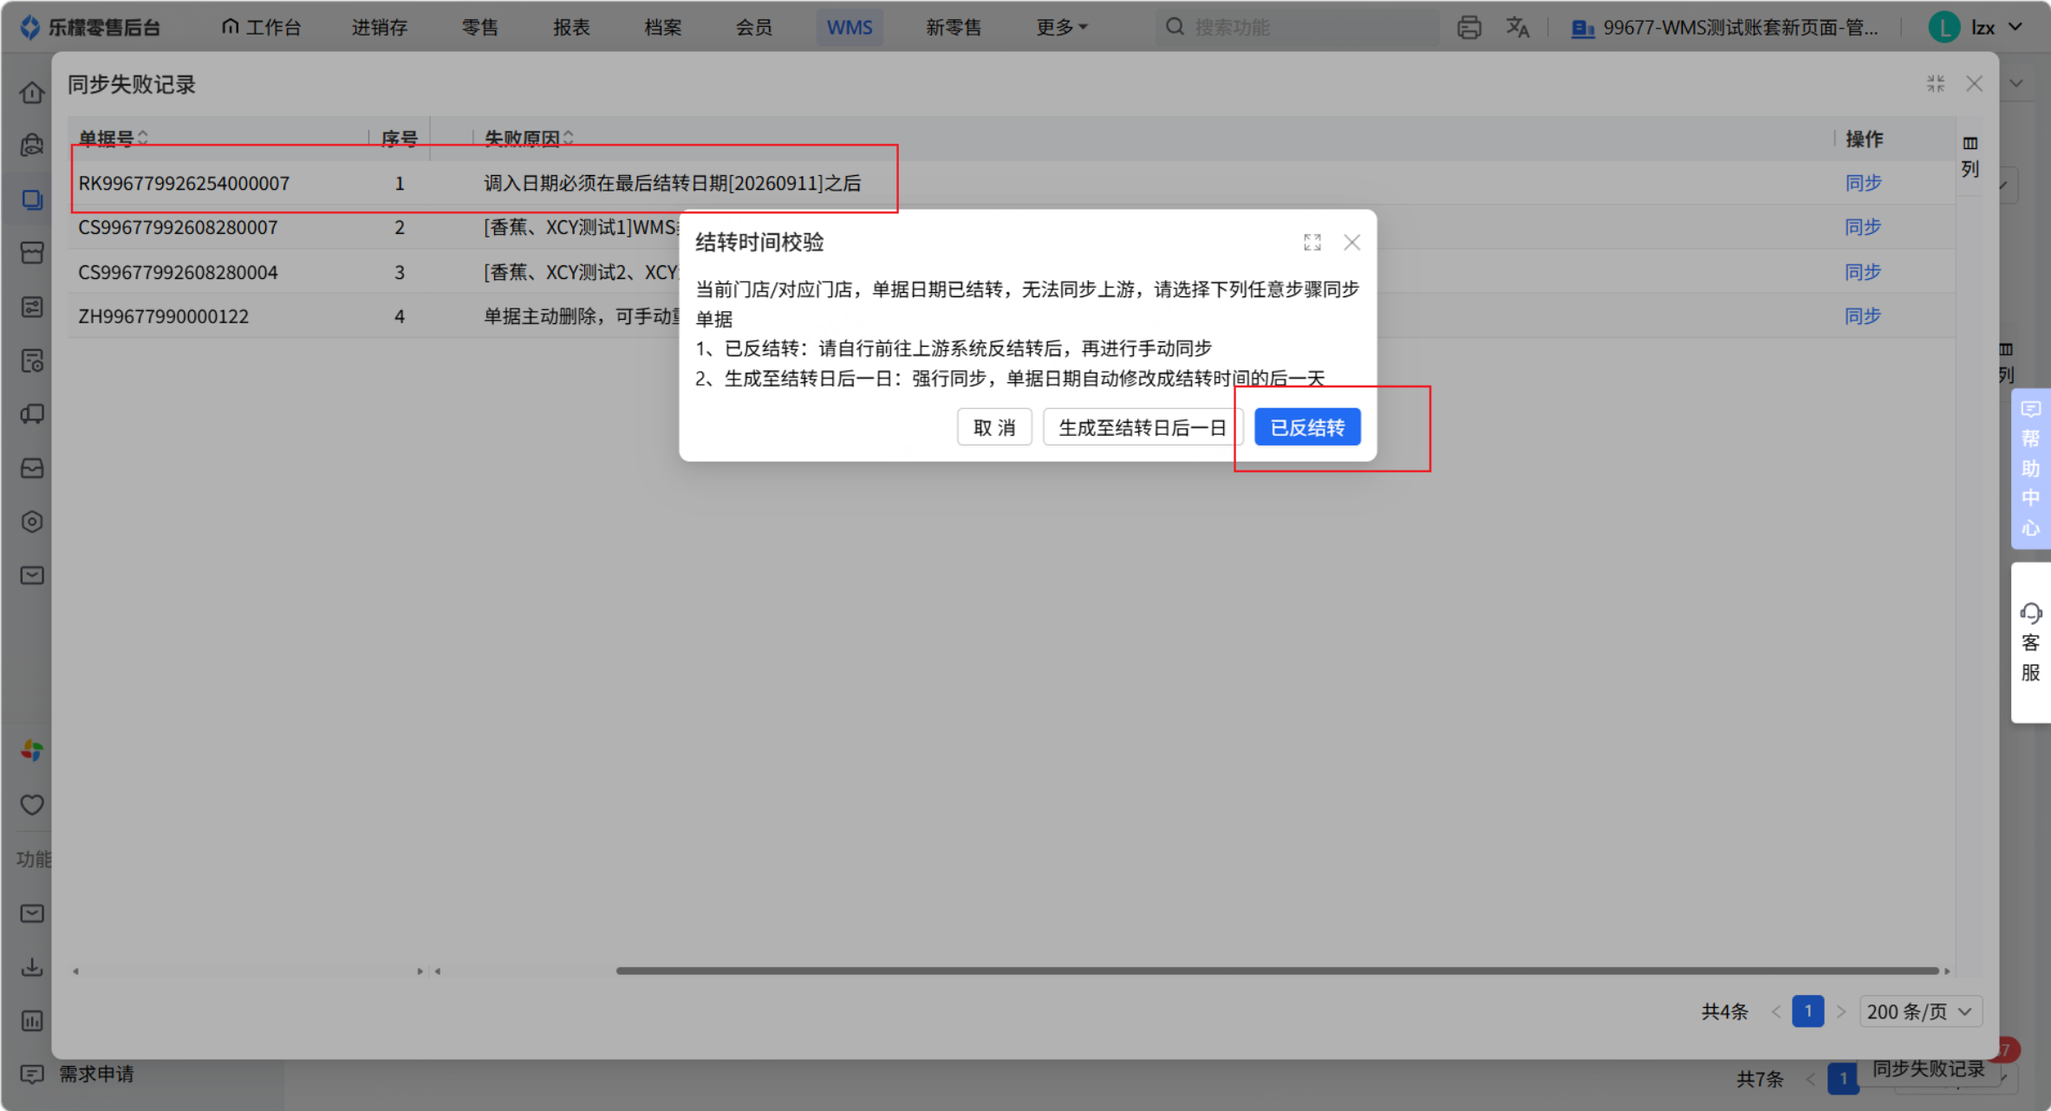Click the 已反结转 button
Screen dimensions: 2051x1111
1307,427
